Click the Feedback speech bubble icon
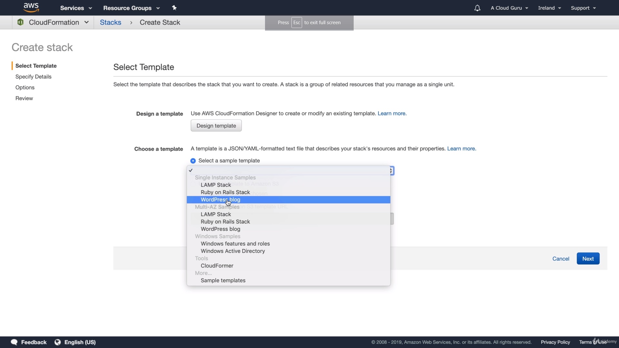Screen dimensions: 619x348 (x=14, y=342)
